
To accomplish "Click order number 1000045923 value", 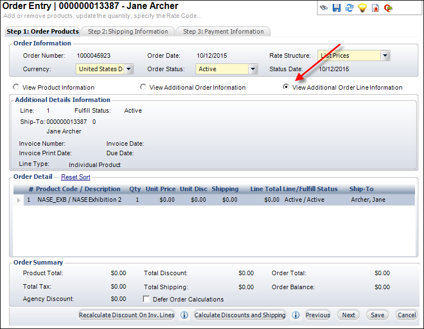I will coord(94,55).
